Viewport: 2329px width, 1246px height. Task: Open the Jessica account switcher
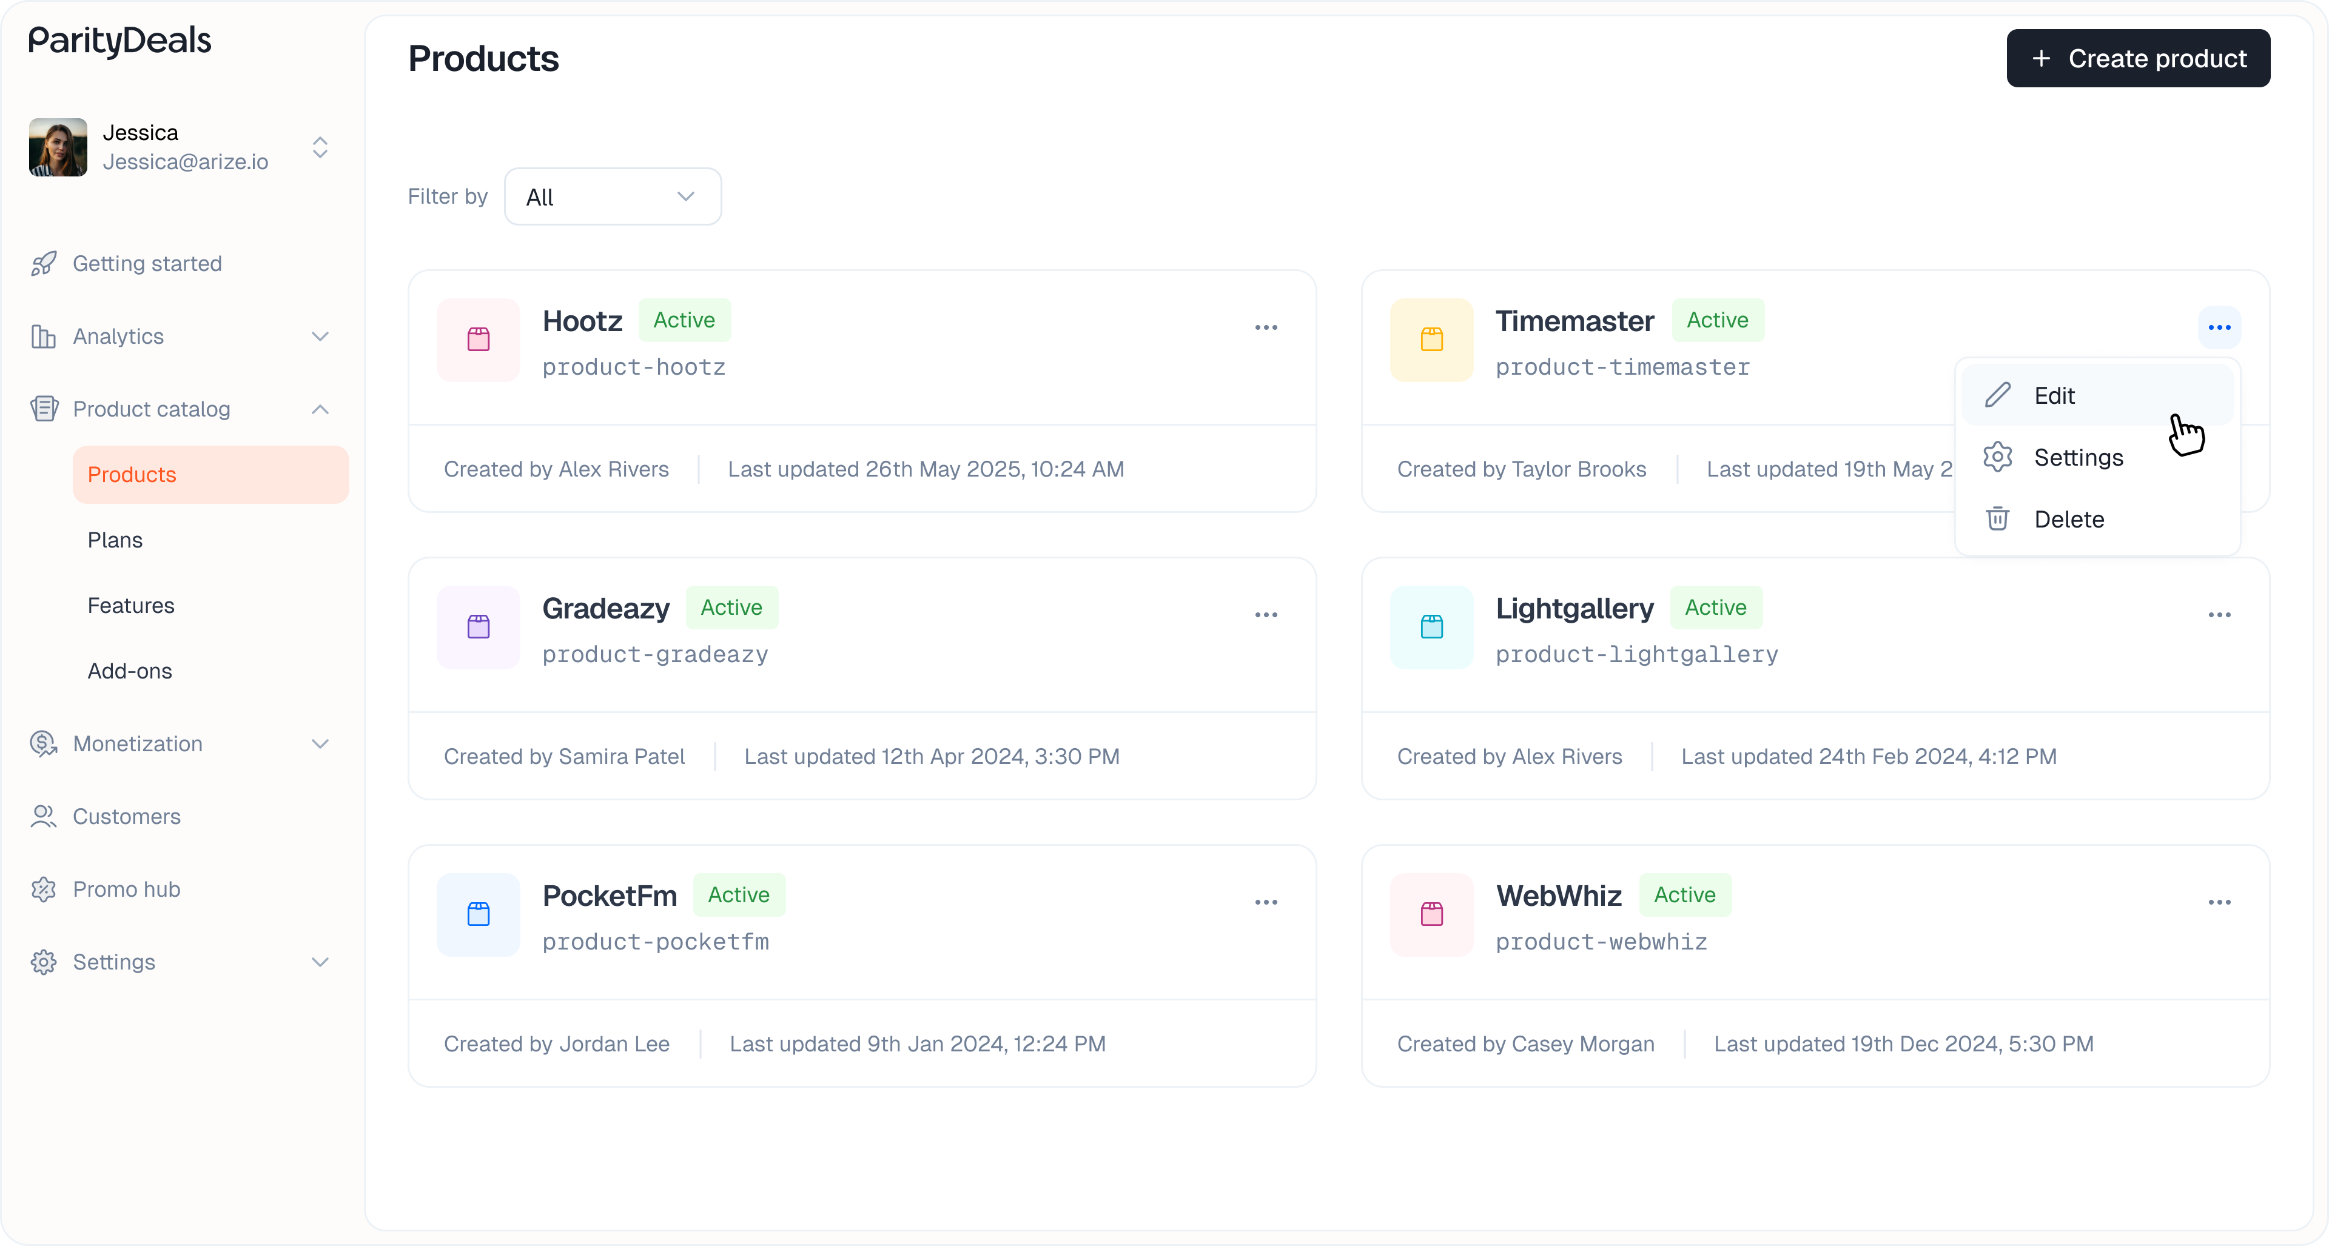click(319, 147)
